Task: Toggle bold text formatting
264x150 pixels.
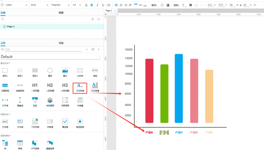Action: pos(92,5)
